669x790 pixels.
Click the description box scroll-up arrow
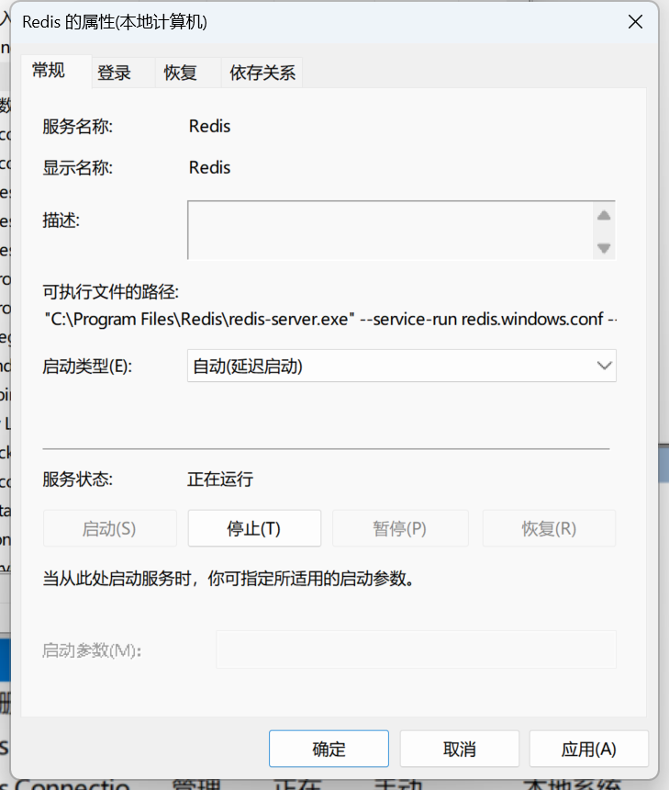[604, 216]
